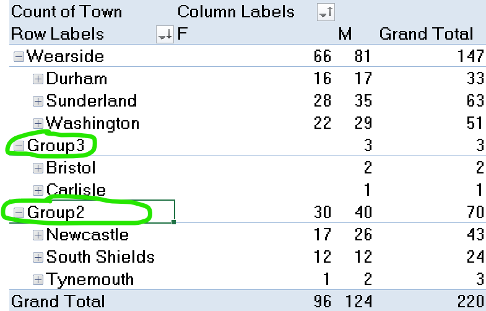Open the Row Labels sort filter dropdown
486x311 pixels.
coord(165,35)
